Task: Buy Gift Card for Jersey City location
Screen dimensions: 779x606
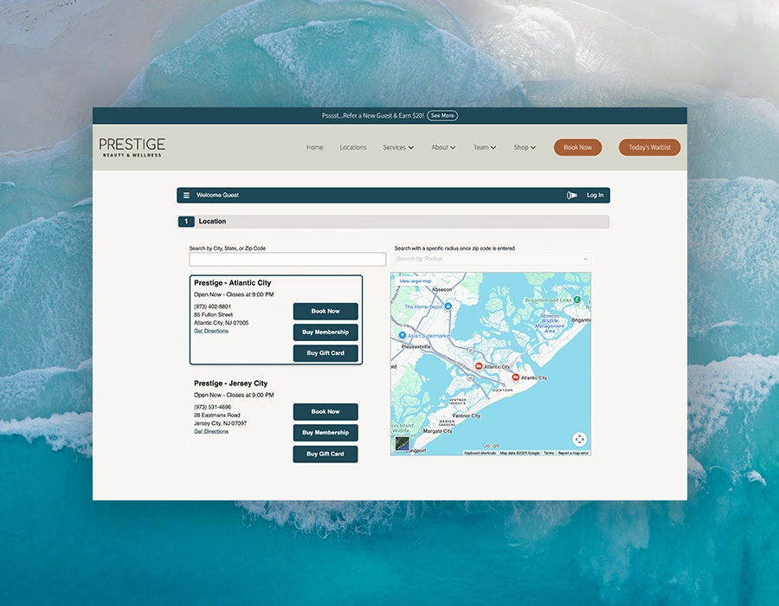Action: pos(325,454)
